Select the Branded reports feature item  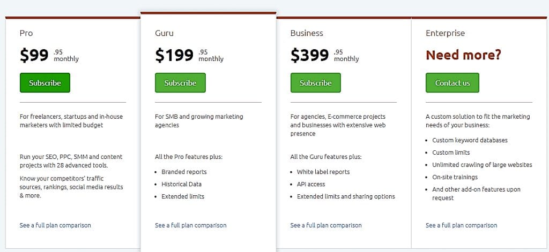pos(184,172)
